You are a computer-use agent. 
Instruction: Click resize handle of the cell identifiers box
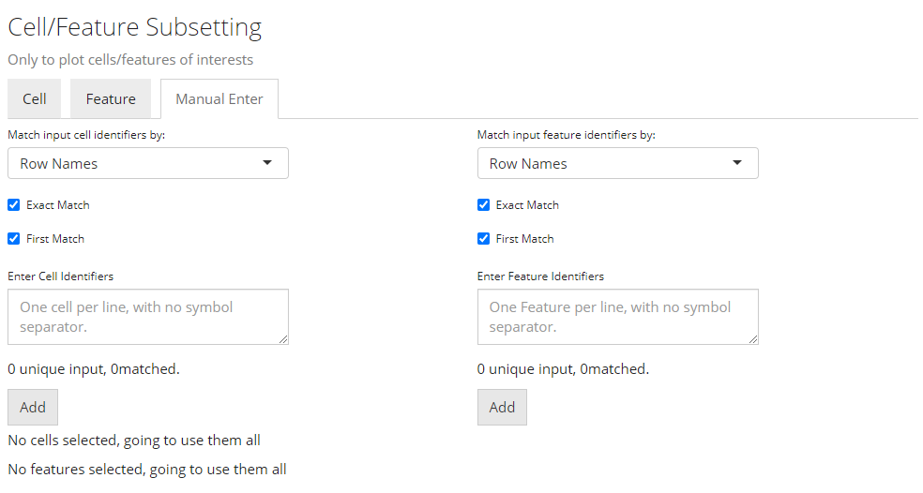(x=282, y=338)
